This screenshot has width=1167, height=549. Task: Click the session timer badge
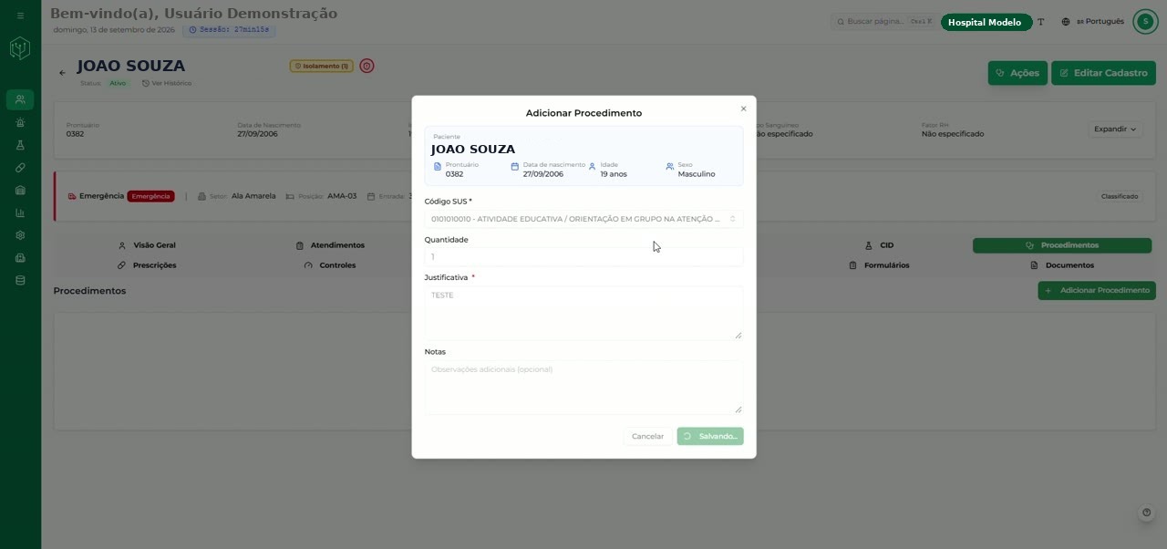pos(229,30)
